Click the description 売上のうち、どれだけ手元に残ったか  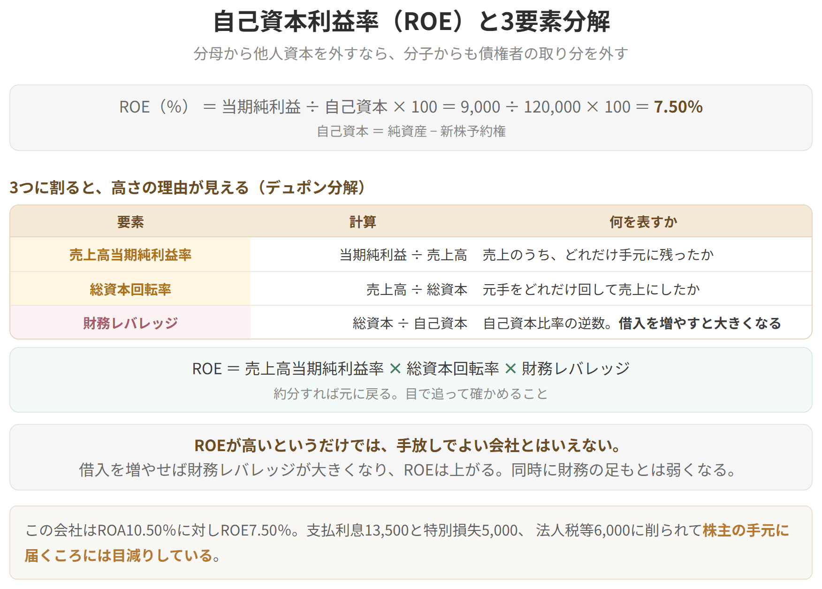(598, 255)
